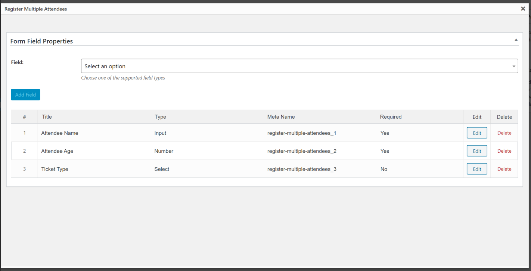Click row number 2 cell
This screenshot has height=271, width=531.
pos(24,151)
